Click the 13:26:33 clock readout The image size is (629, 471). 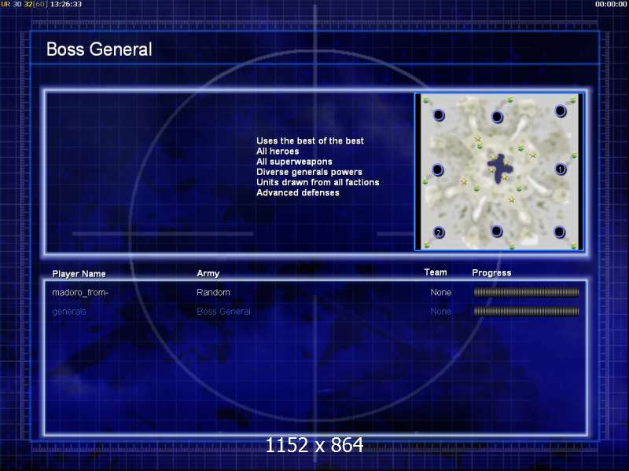point(66,4)
